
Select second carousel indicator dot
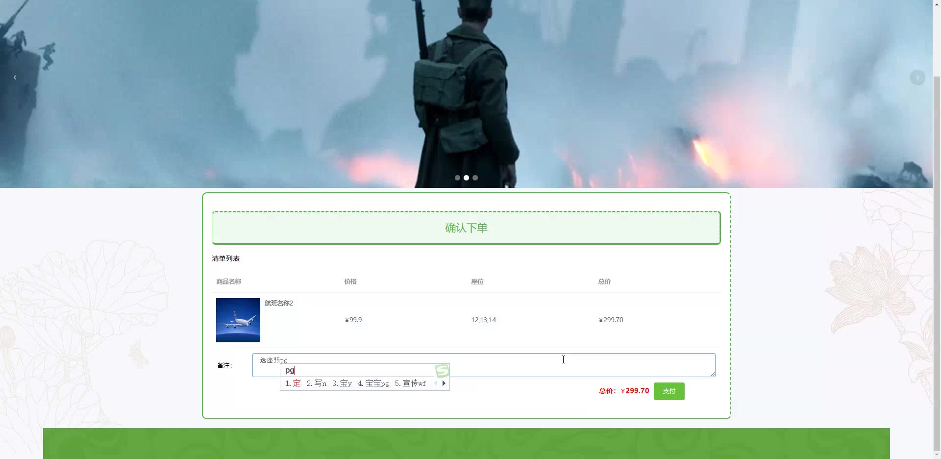466,178
